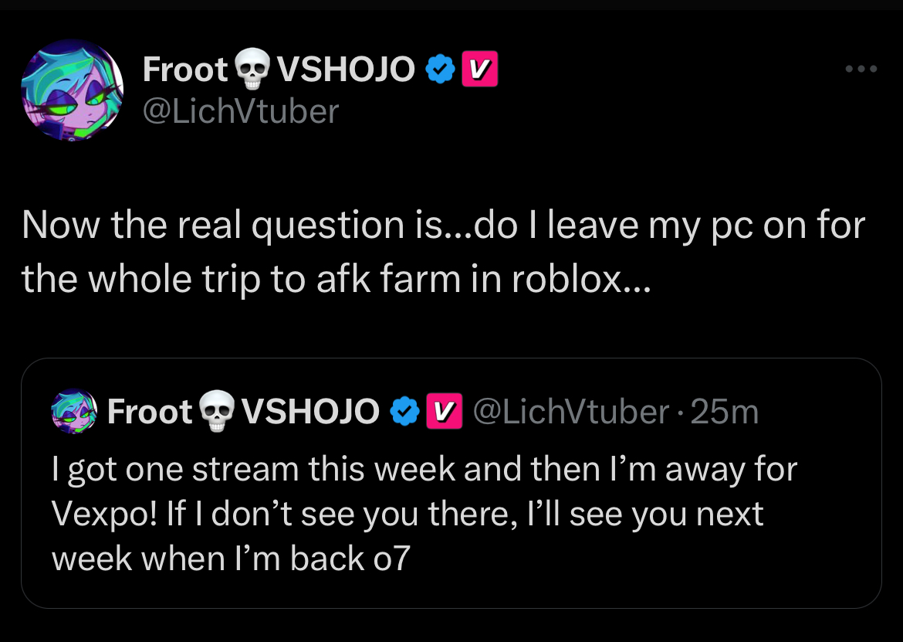Viewport: 903px width, 642px height.
Task: Click the pink VSHOJO affiliate badge in the main header
Action: pyautogui.click(x=479, y=70)
